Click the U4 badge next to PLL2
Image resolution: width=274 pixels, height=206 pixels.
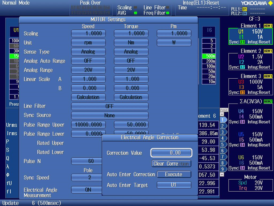tap(245, 13)
